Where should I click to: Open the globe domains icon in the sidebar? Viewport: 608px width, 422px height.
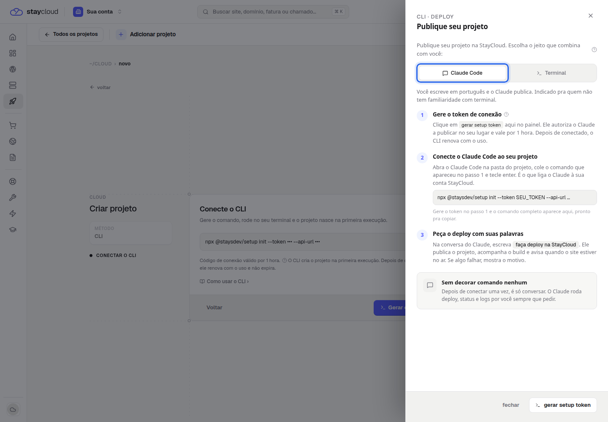click(x=13, y=141)
